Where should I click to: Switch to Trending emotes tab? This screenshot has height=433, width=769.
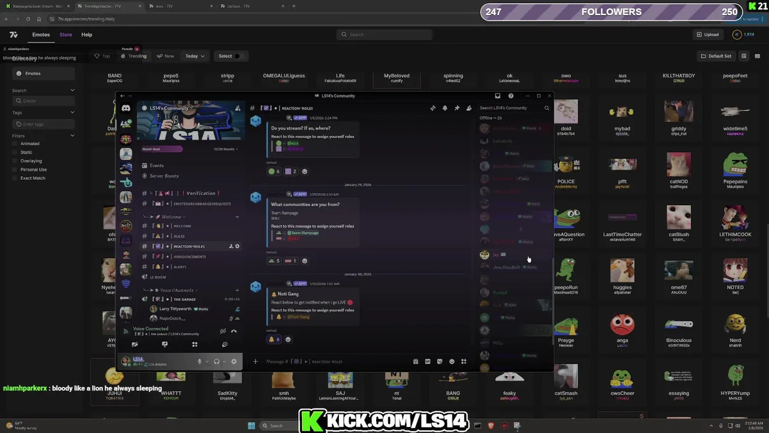133,56
